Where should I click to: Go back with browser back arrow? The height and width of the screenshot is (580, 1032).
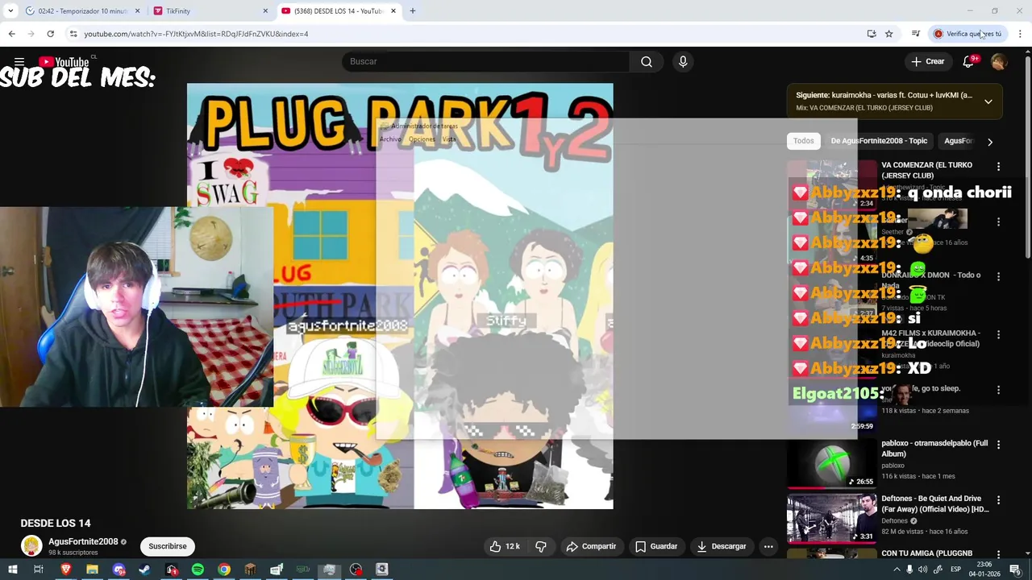coord(11,34)
